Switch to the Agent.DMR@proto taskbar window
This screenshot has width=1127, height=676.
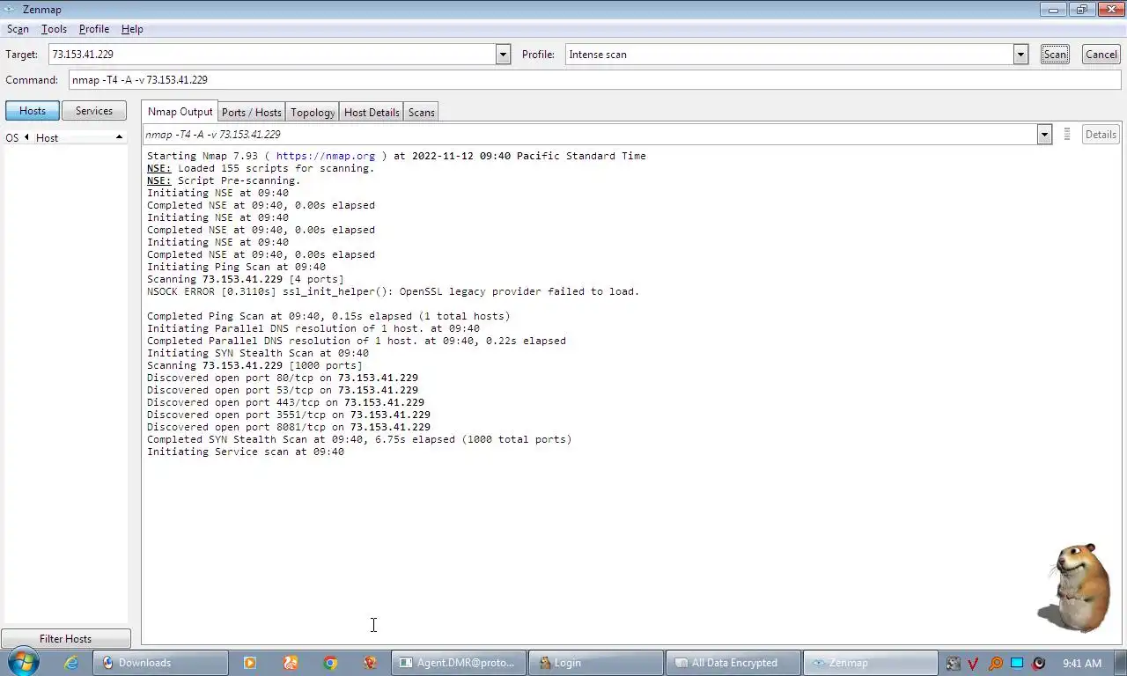click(x=460, y=663)
